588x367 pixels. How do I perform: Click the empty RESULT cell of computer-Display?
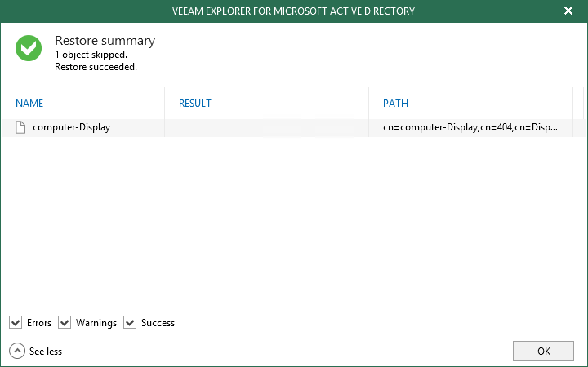[x=266, y=128]
